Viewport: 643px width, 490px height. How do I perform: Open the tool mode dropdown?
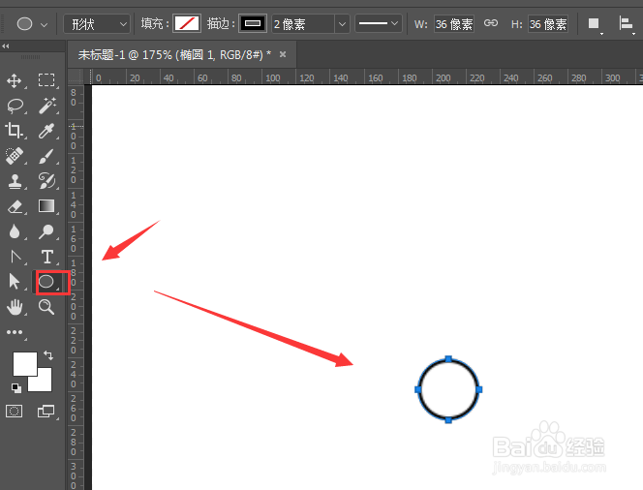coord(97,24)
